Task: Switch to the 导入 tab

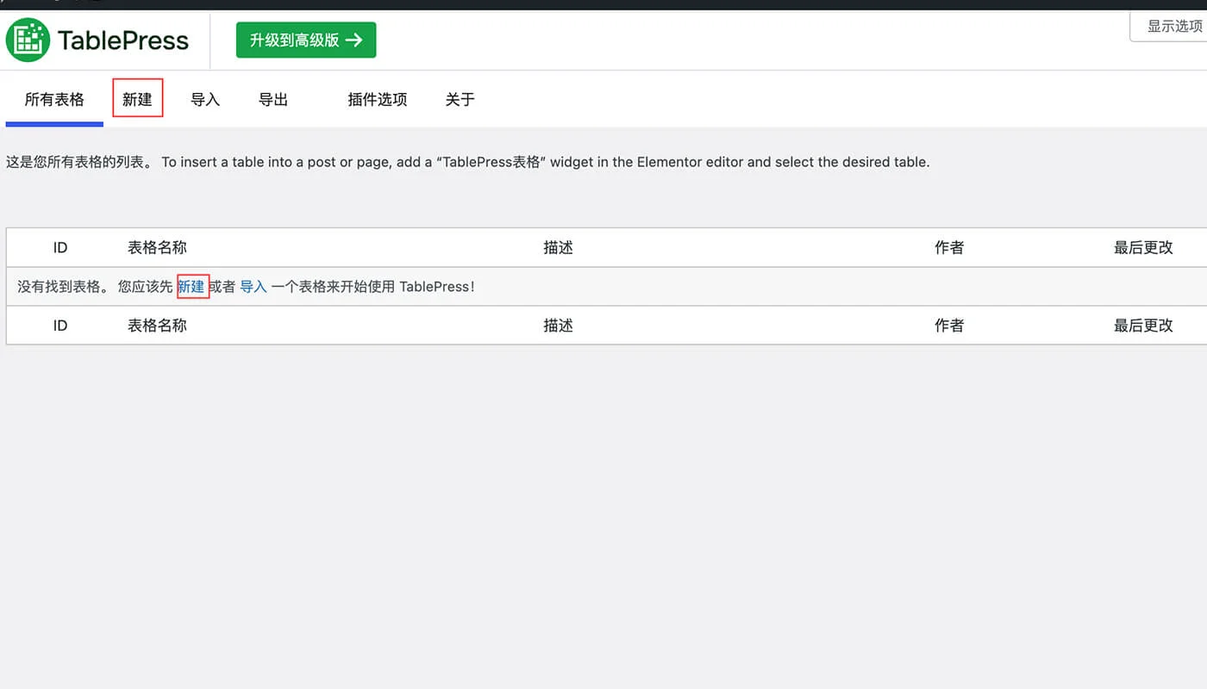Action: click(205, 99)
